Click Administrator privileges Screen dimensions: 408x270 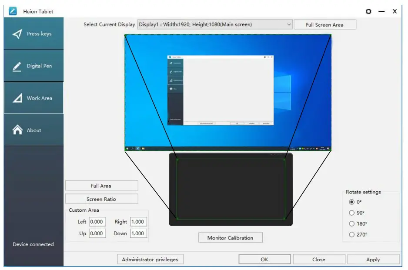150,259
